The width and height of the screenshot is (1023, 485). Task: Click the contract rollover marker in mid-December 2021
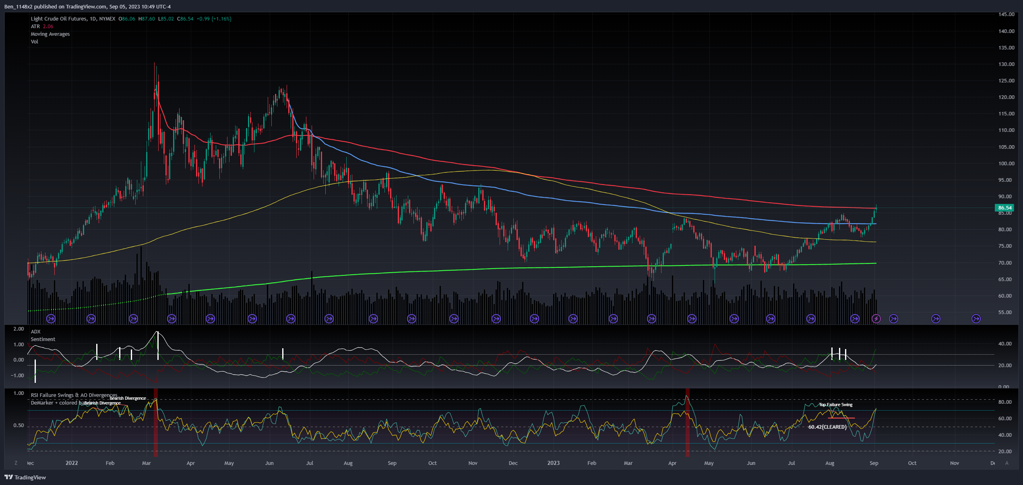(x=51, y=319)
